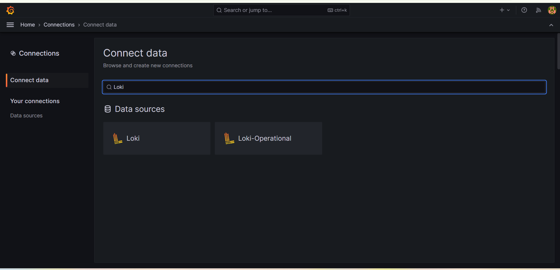Click the Connections sidebar heading
The height and width of the screenshot is (270, 560).
[39, 53]
